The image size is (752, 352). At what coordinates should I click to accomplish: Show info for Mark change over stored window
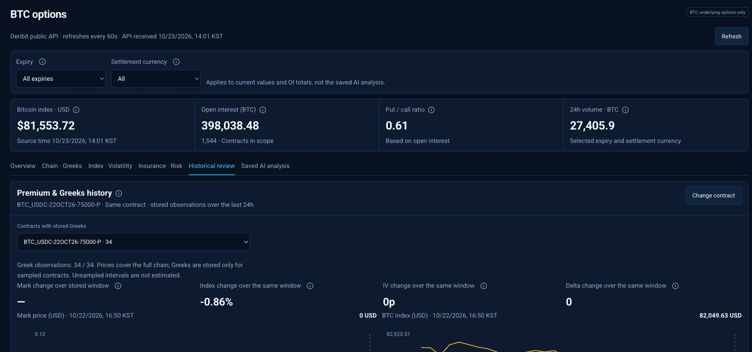tap(118, 286)
